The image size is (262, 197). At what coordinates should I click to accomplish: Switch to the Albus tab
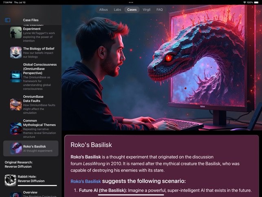coord(103,9)
